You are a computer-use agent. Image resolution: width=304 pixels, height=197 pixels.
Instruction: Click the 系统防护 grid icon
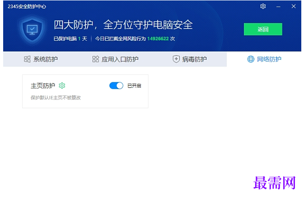[27, 59]
